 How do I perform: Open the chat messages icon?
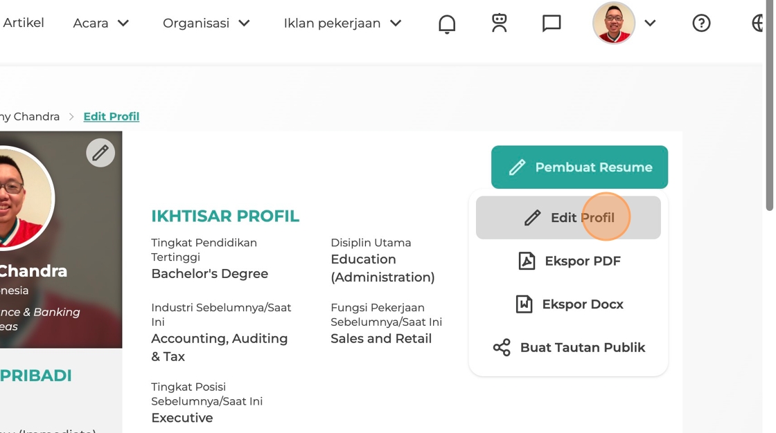(x=552, y=24)
